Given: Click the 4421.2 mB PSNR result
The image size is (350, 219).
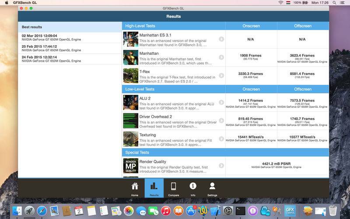Looking at the screenshot, I should (276, 164).
